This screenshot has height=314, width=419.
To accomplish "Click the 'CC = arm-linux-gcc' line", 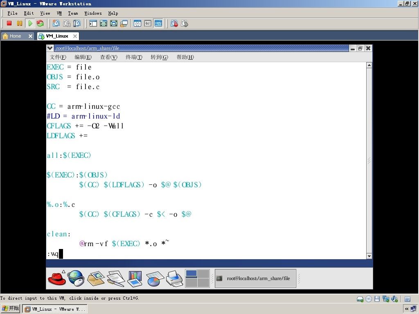I will 83,106.
